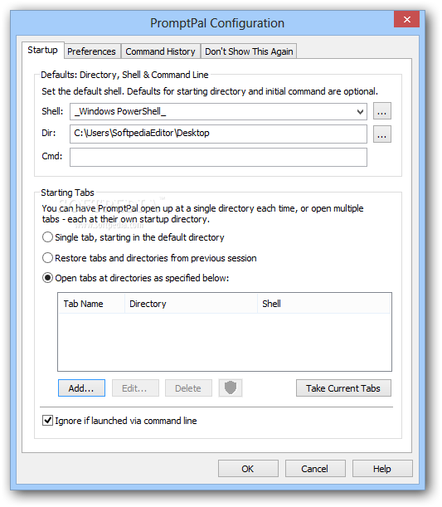This screenshot has width=442, height=507.
Task: Expand the Shell dropdown list
Action: [x=360, y=111]
